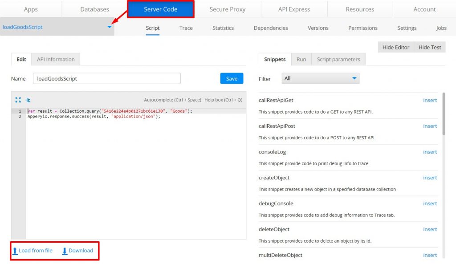Select the Snippets tab
Viewport: 456px width, 264px height.
tap(275, 59)
